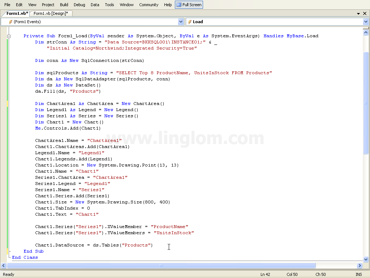370x278 pixels.
Task: Switch to the Form1.vb code tab
Action: click(17, 13)
